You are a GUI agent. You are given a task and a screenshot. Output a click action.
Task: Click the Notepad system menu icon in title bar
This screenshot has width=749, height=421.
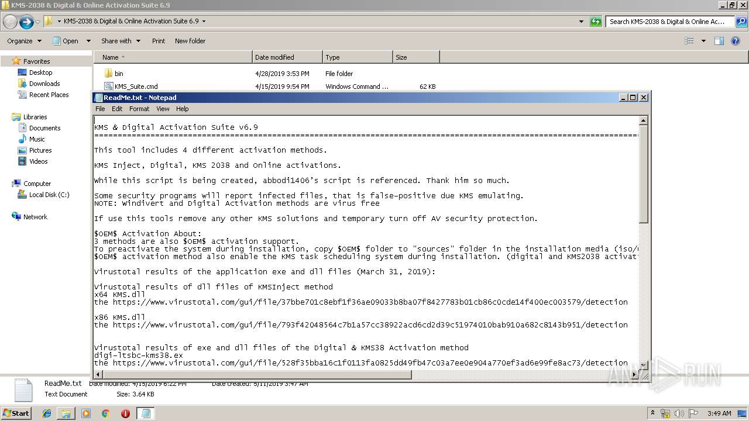point(99,98)
